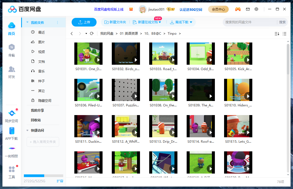This screenshot has width=293, height=189.
Task: Open the 新建在线文档 dropdown
Action: pyautogui.click(x=160, y=22)
